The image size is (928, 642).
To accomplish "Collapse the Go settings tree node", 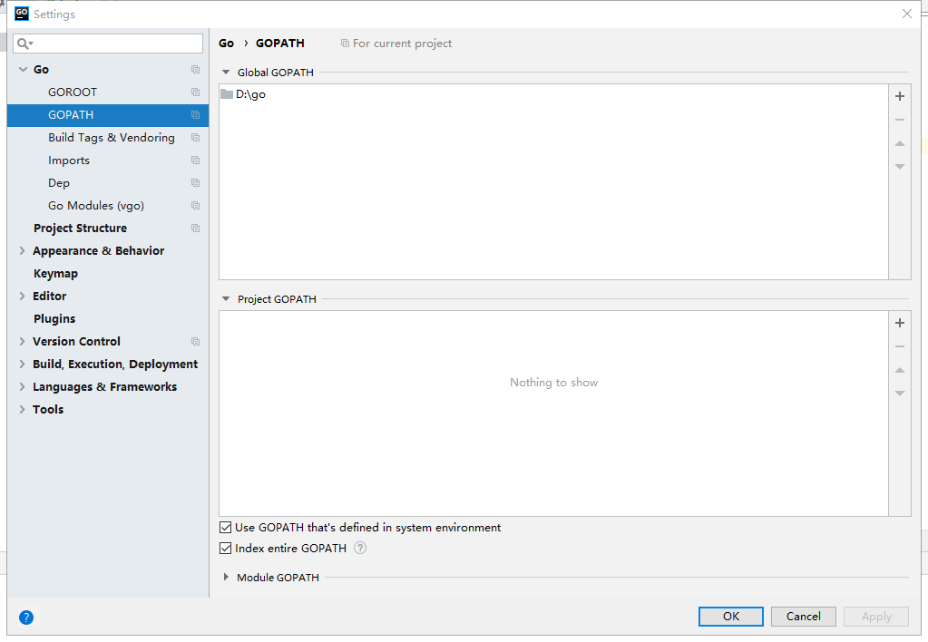I will point(23,69).
